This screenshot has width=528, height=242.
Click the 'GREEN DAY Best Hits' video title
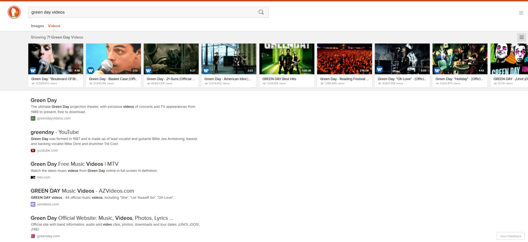[279, 79]
